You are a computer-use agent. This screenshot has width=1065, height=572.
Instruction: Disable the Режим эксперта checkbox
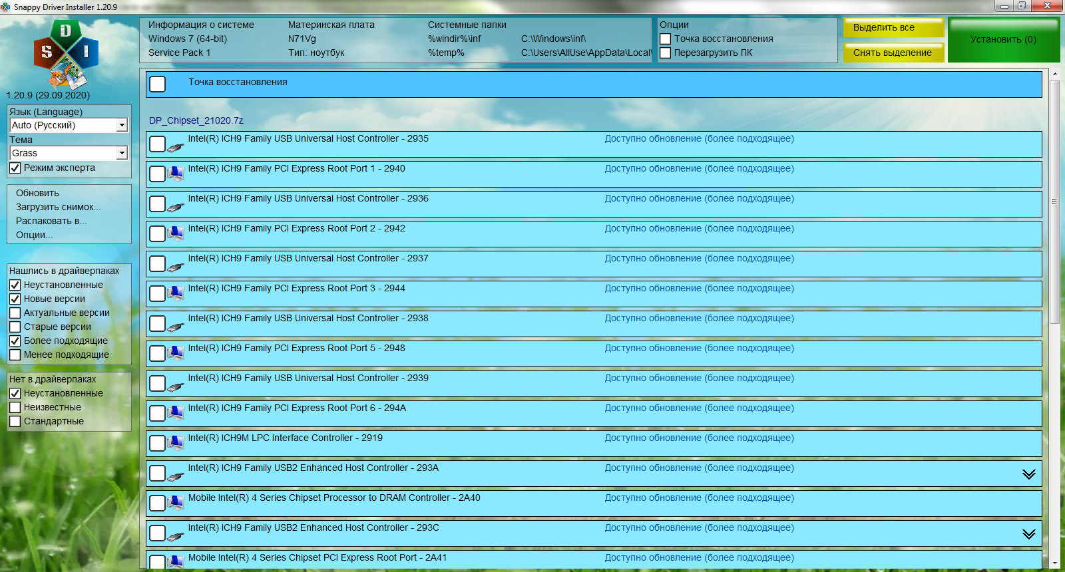[15, 168]
